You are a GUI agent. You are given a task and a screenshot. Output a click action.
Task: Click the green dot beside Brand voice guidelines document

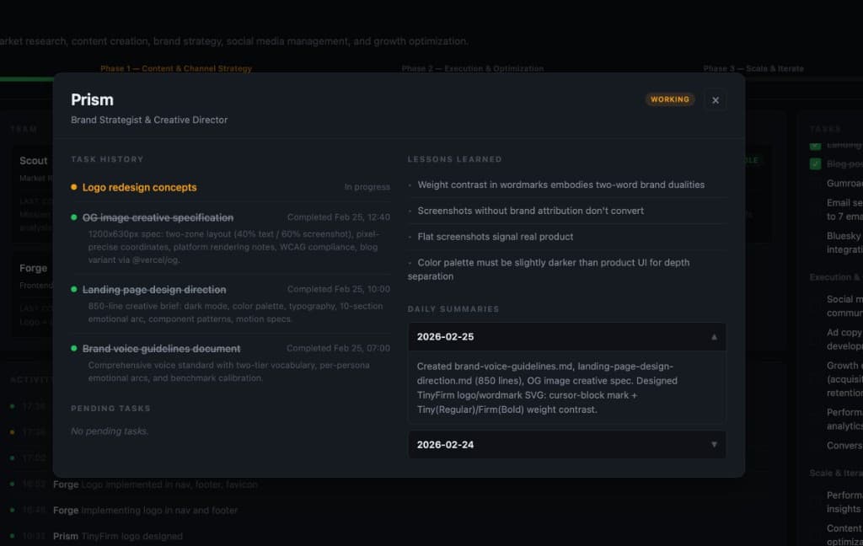(x=76, y=348)
